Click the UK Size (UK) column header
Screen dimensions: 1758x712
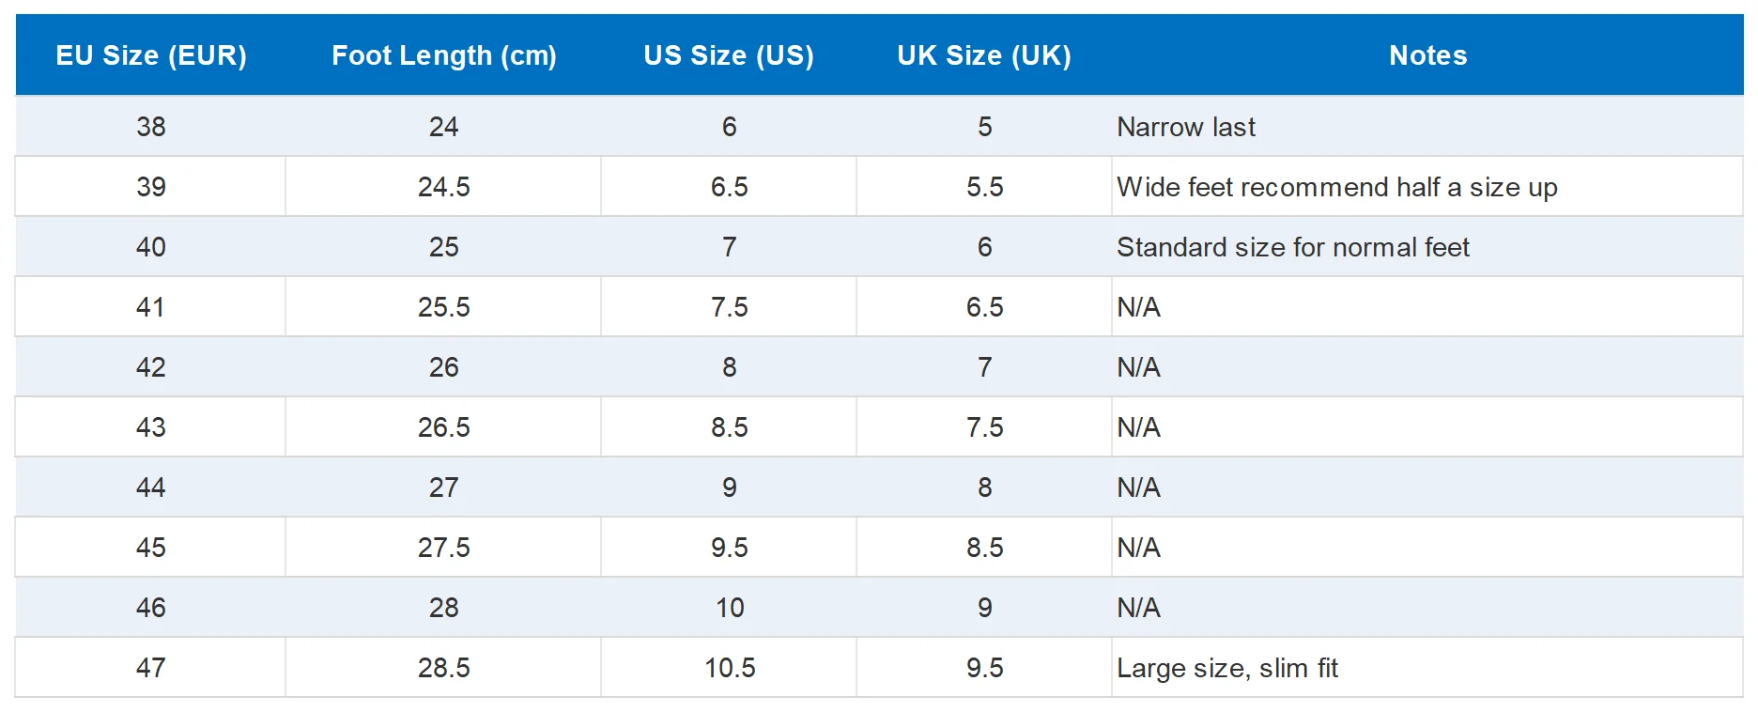pyautogui.click(x=984, y=55)
